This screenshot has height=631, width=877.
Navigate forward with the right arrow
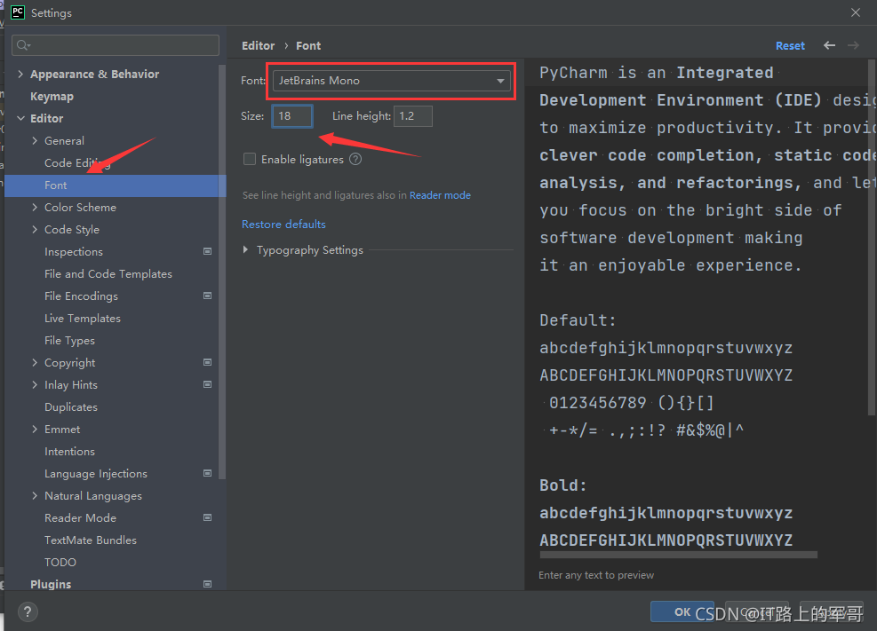pyautogui.click(x=853, y=45)
